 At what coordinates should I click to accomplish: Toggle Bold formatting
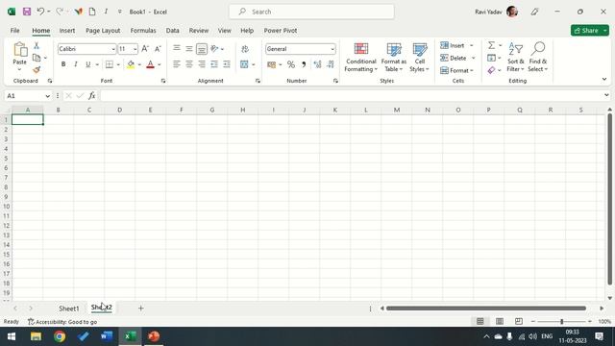(x=63, y=64)
